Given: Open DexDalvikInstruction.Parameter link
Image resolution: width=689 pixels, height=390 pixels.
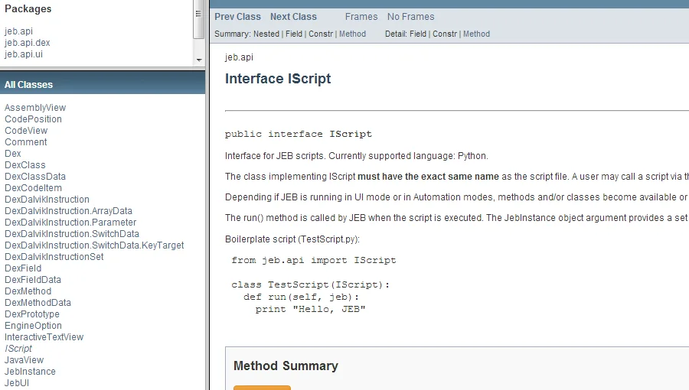Looking at the screenshot, I should click(x=70, y=222).
